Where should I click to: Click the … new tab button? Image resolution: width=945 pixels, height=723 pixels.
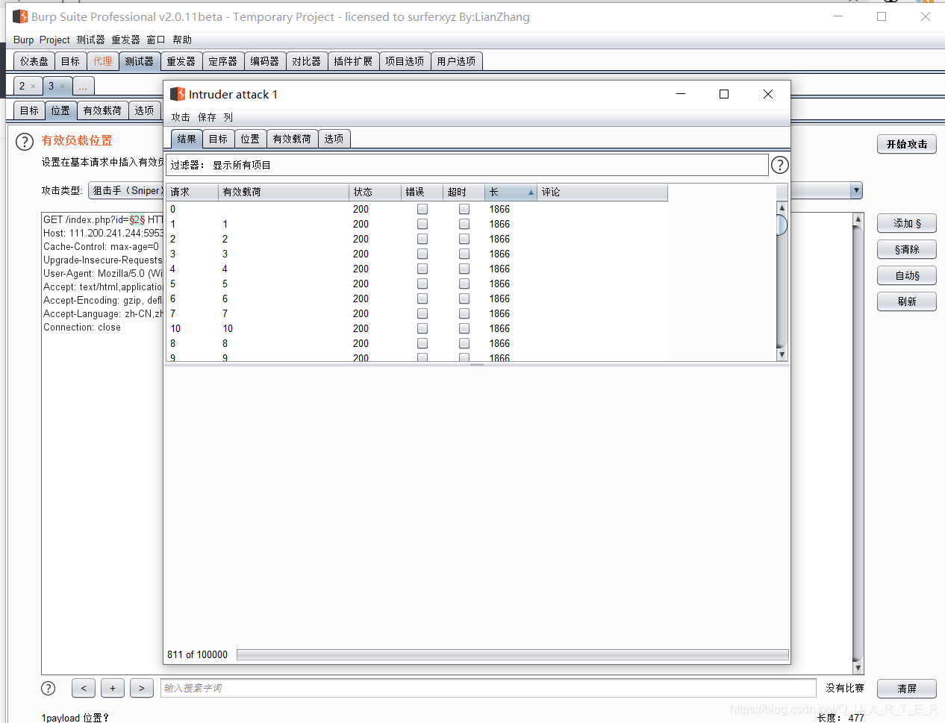[x=83, y=87]
